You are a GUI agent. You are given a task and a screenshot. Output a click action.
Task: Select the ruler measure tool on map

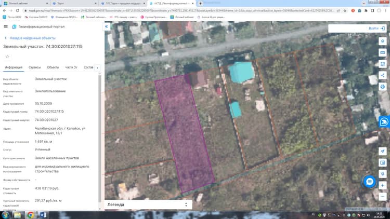(383, 52)
